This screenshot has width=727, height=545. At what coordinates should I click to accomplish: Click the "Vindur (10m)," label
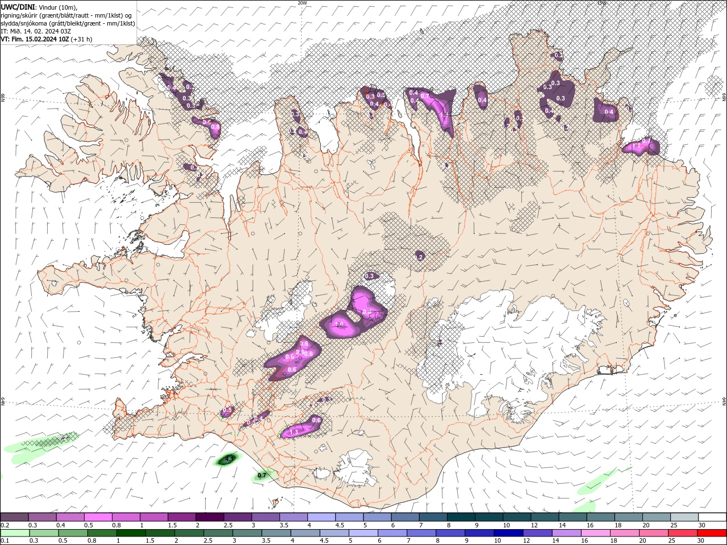pyautogui.click(x=59, y=7)
